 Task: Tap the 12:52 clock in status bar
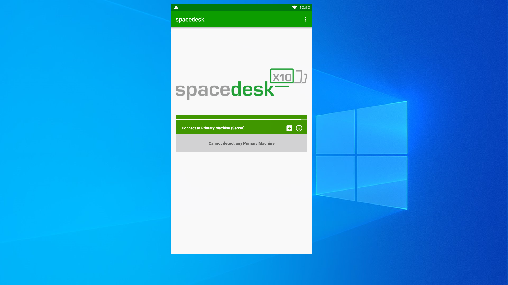pos(305,8)
